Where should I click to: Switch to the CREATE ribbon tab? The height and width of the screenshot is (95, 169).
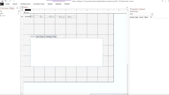pos(15,4)
